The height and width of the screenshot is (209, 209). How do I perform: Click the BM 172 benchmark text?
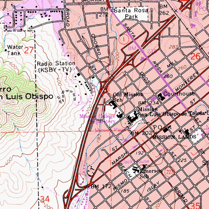click(100, 186)
